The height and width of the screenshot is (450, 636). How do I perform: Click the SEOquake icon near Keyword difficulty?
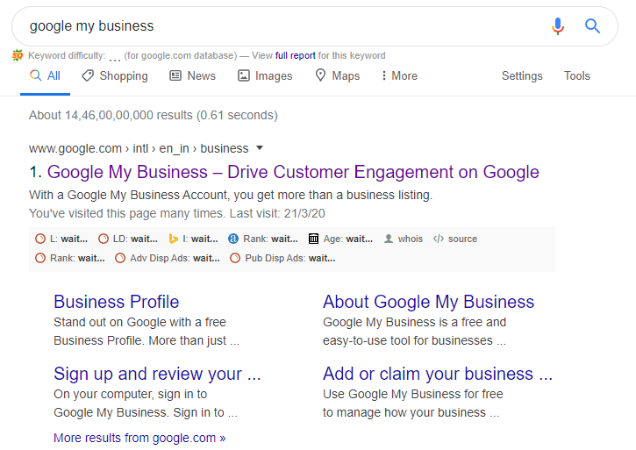point(18,55)
